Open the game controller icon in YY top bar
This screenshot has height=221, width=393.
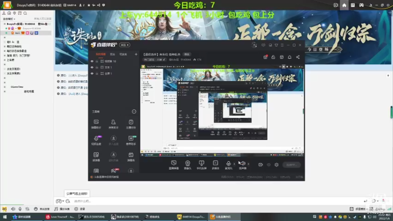point(361,5)
